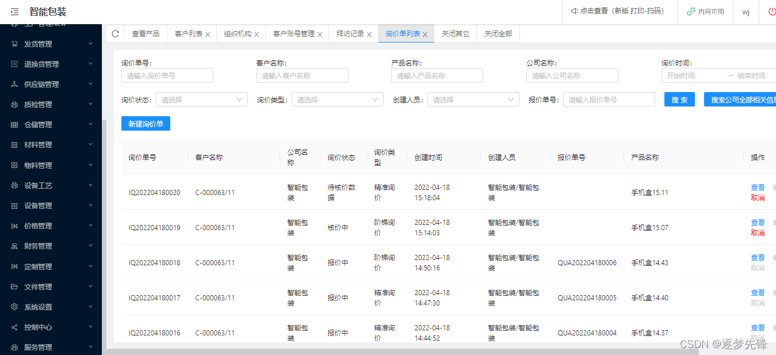Open the 询价状态 dropdown
776x355 pixels.
coord(202,100)
